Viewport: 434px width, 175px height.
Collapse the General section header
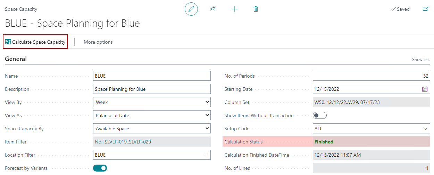(x=16, y=59)
